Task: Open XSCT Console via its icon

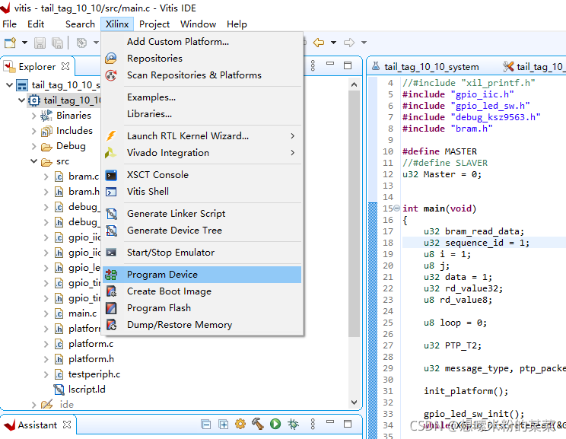Action: [x=111, y=175]
